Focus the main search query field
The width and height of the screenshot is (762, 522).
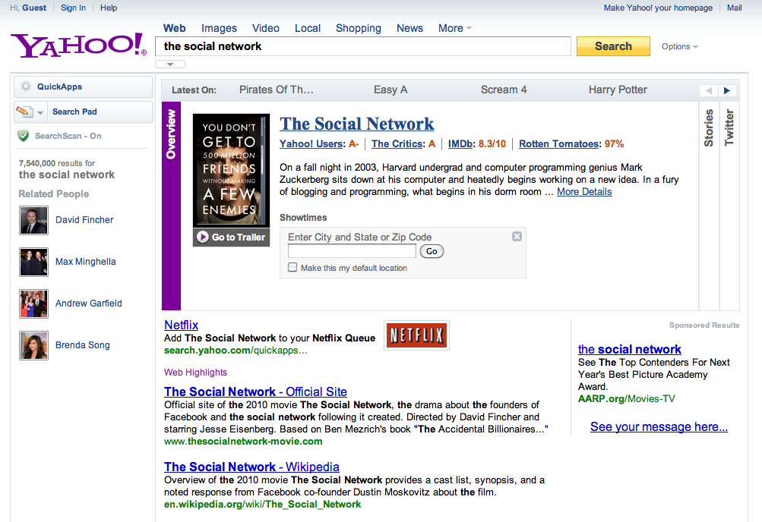(x=363, y=46)
